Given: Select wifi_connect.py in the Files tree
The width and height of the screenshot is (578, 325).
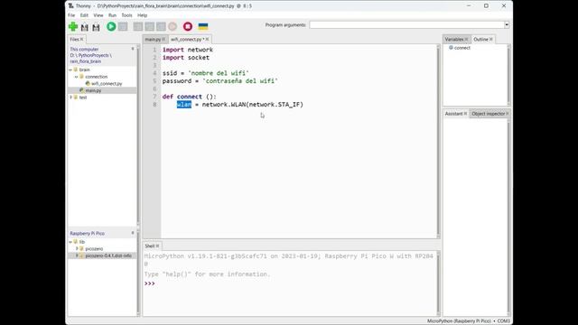Looking at the screenshot, I should click(107, 84).
